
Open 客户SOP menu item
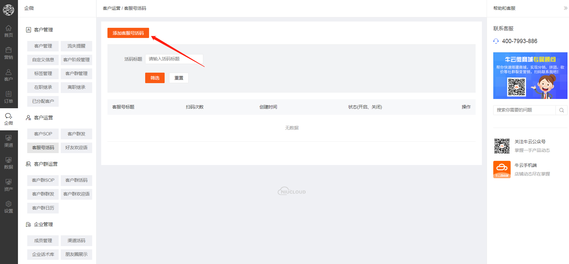43,134
